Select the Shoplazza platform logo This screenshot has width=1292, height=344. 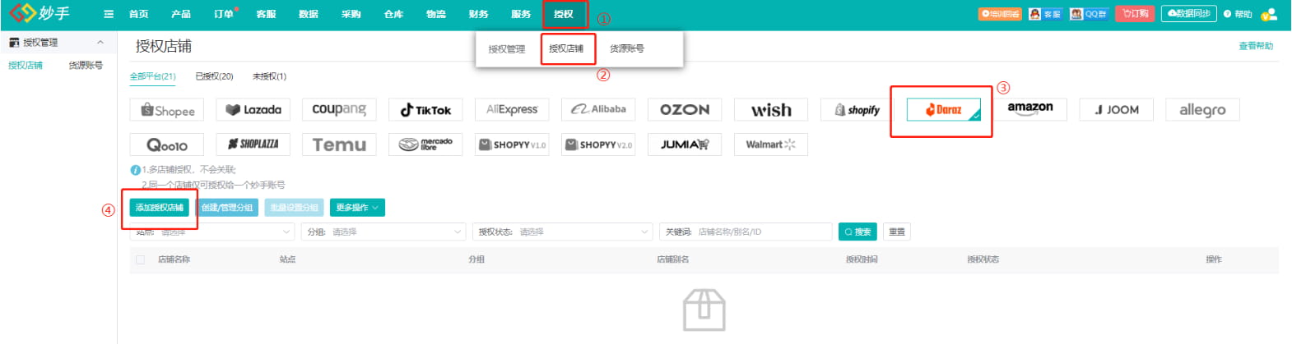253,144
